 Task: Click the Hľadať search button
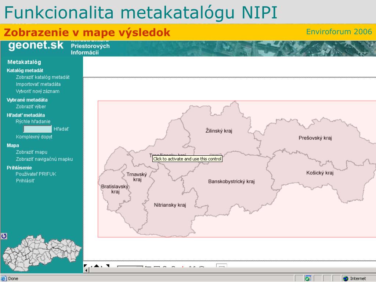[x=61, y=129]
